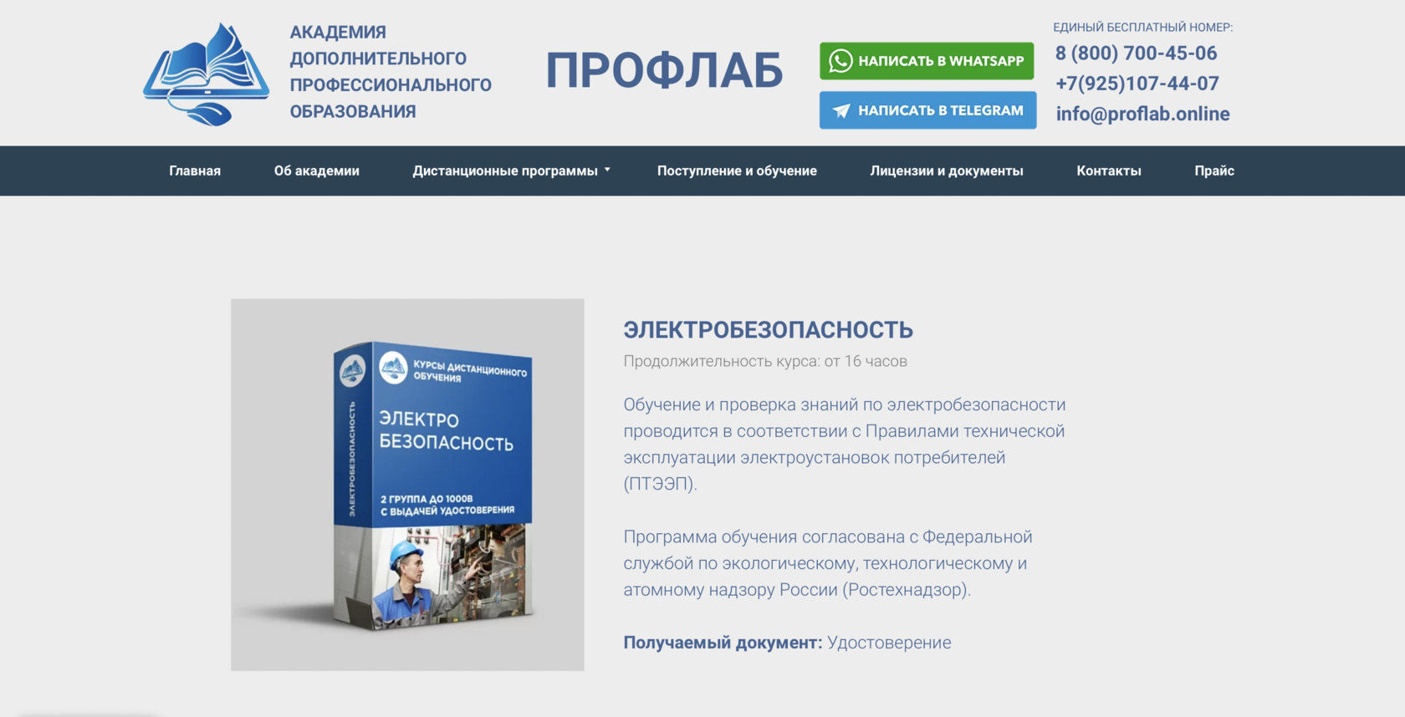
Task: Click the "Получаемый документ:" label
Action: (723, 643)
